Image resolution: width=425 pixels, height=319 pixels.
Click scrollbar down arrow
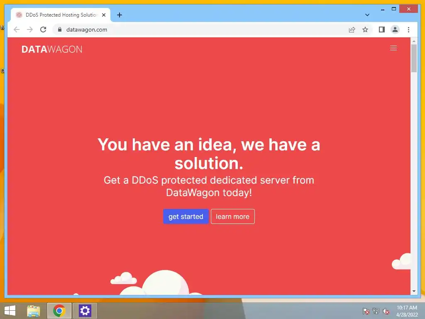[414, 291]
